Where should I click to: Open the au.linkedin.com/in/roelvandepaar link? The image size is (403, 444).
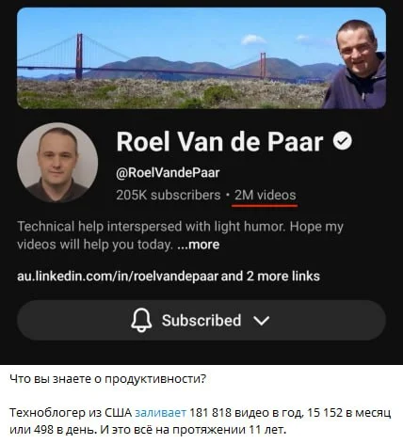click(x=118, y=277)
